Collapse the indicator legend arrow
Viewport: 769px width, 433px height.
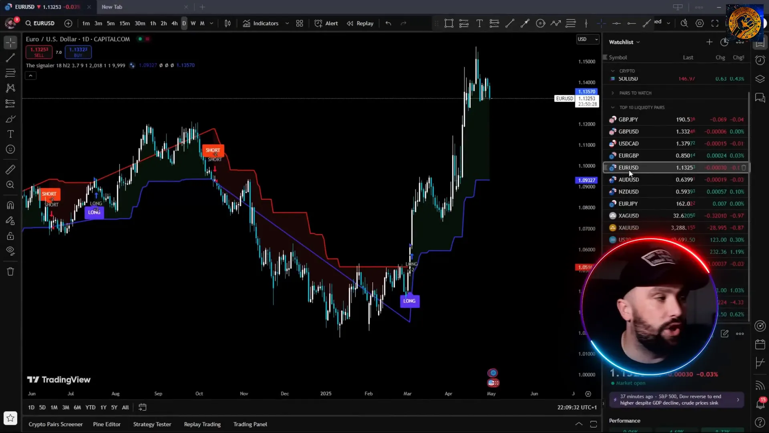[x=30, y=75]
